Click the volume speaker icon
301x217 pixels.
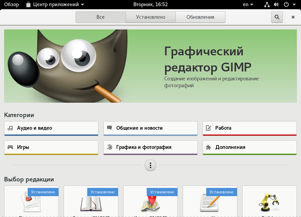pos(276,4)
